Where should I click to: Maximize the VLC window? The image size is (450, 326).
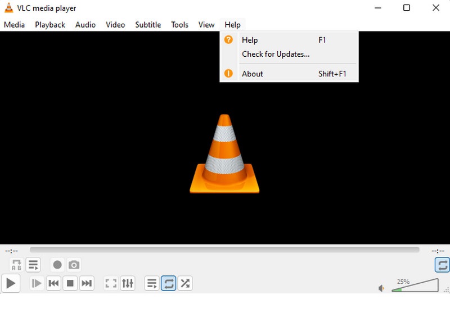(407, 8)
